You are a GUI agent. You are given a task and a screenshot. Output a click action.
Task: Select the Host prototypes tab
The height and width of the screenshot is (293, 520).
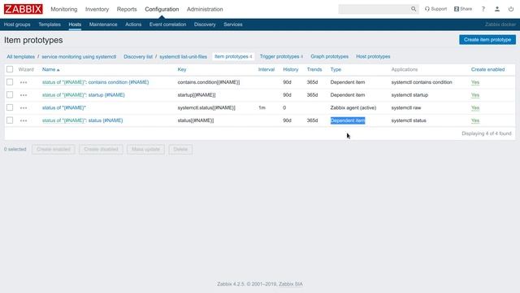click(373, 56)
